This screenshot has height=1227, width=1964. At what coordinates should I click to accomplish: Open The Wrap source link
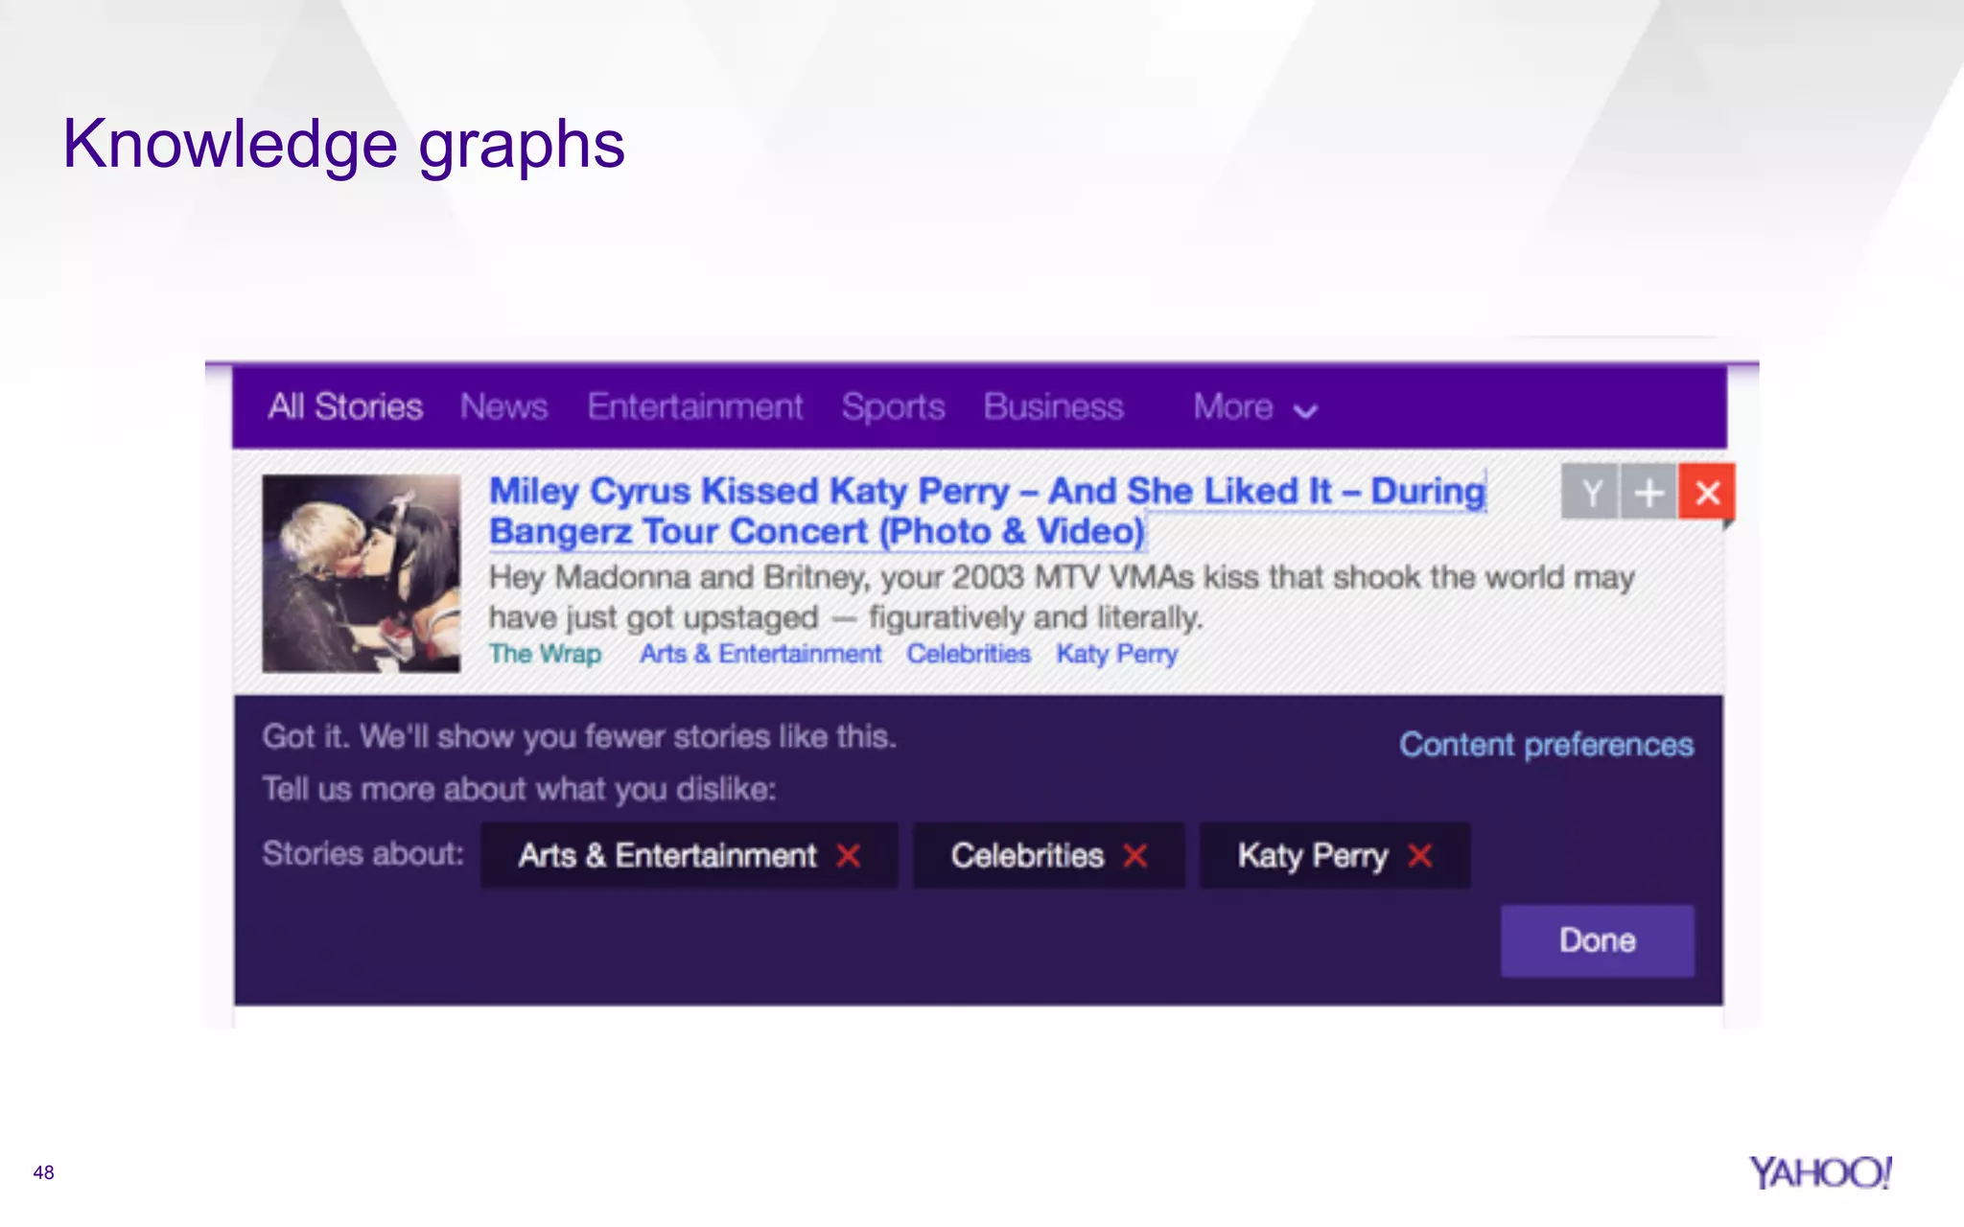545,654
